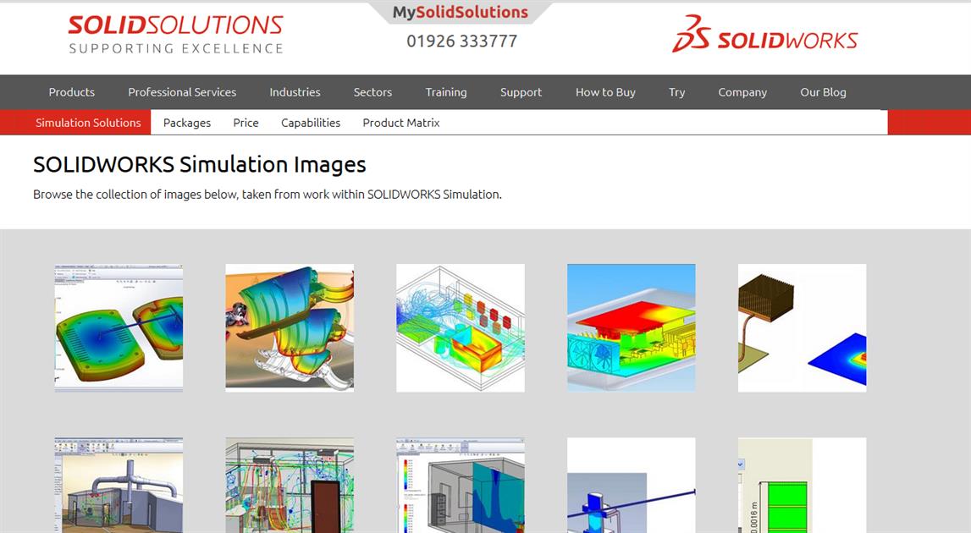The image size is (971, 533).
Task: Visit Our Blog
Action: pos(823,92)
